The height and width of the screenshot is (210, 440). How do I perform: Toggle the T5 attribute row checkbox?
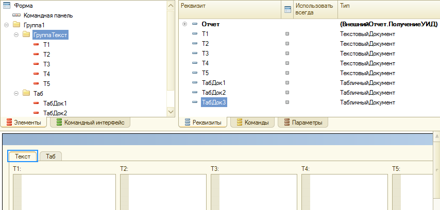tap(287, 73)
